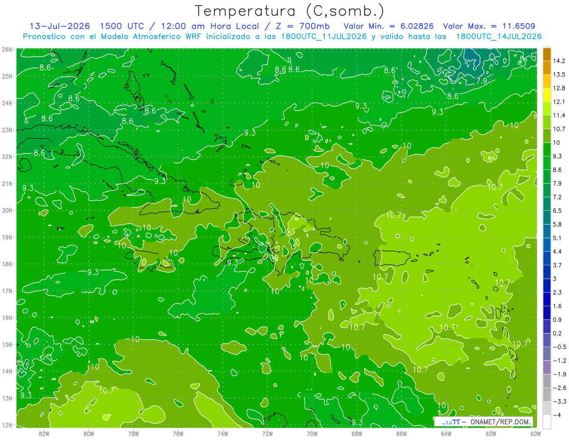
Task: Click the 66W longitude axis label
Action: point(402,433)
